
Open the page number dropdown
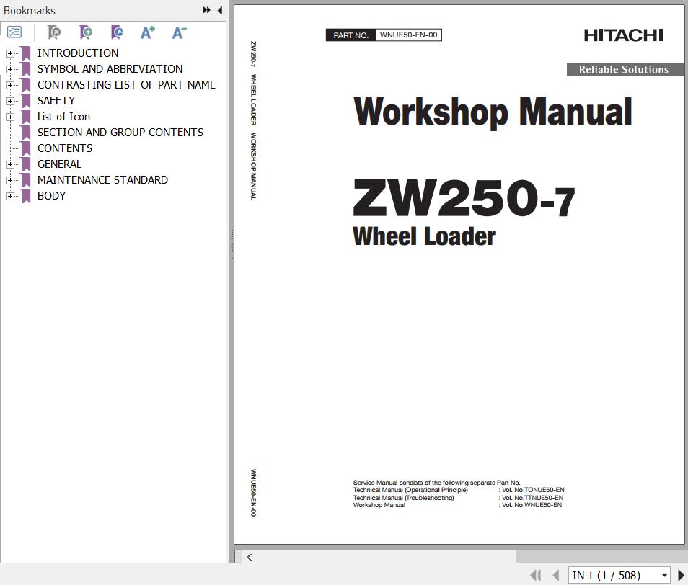click(x=664, y=575)
